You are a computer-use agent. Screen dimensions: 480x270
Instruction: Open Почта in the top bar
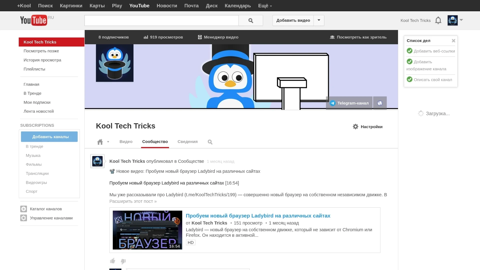191,5
